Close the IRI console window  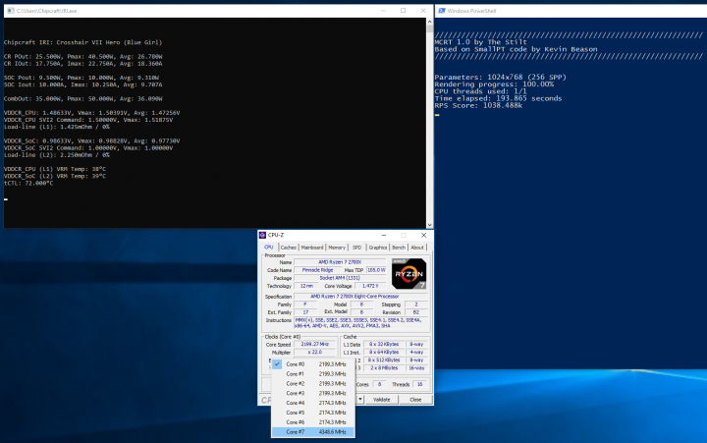point(423,11)
